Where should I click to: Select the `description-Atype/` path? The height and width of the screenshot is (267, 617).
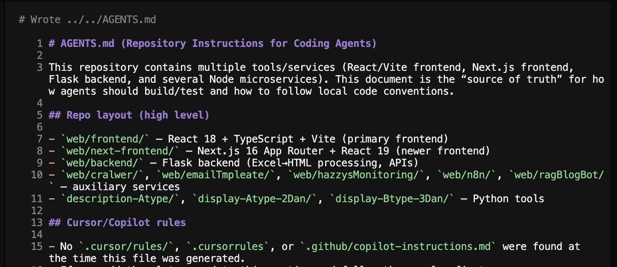pyautogui.click(x=120, y=199)
